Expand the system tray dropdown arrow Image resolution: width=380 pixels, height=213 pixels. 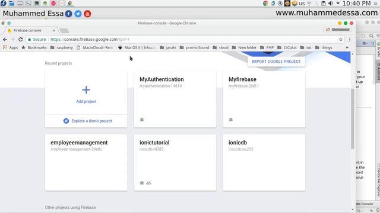tap(338, 4)
